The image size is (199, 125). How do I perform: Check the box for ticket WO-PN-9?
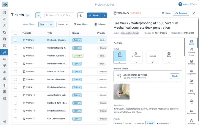15,79
